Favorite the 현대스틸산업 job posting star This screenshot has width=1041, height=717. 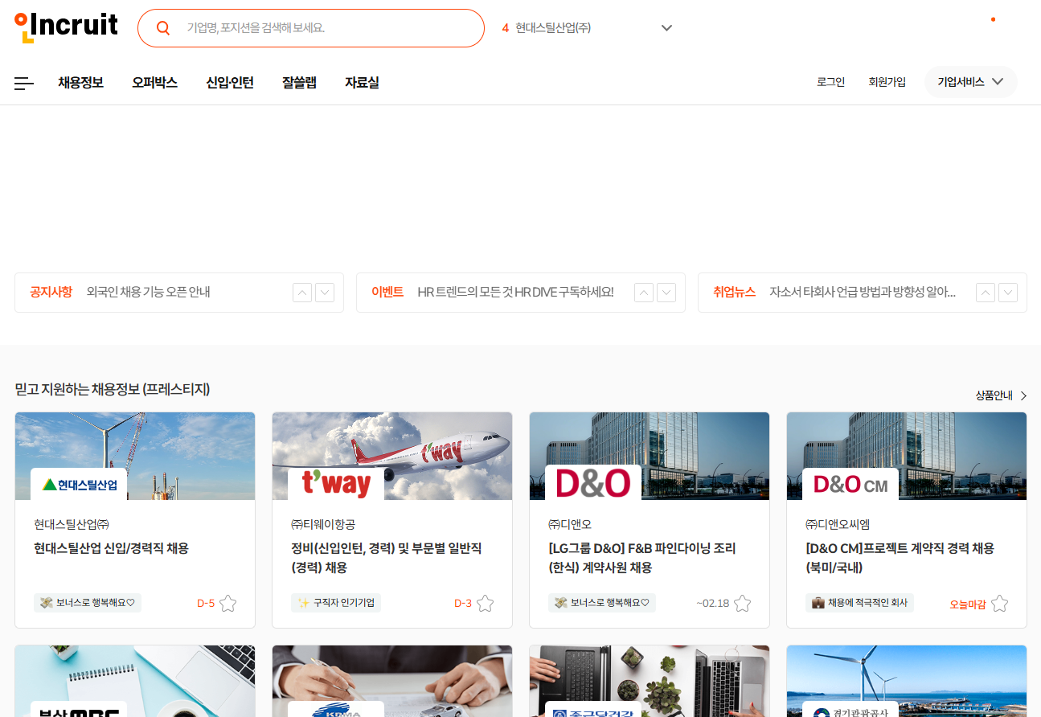228,603
